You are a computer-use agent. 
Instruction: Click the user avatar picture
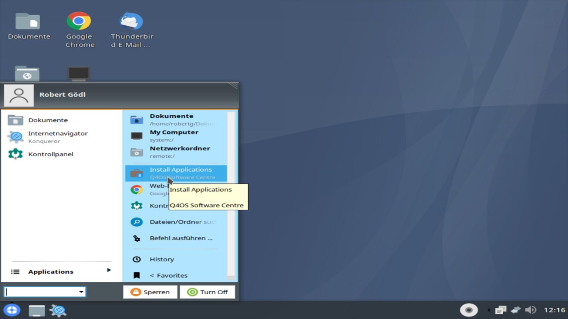(19, 95)
